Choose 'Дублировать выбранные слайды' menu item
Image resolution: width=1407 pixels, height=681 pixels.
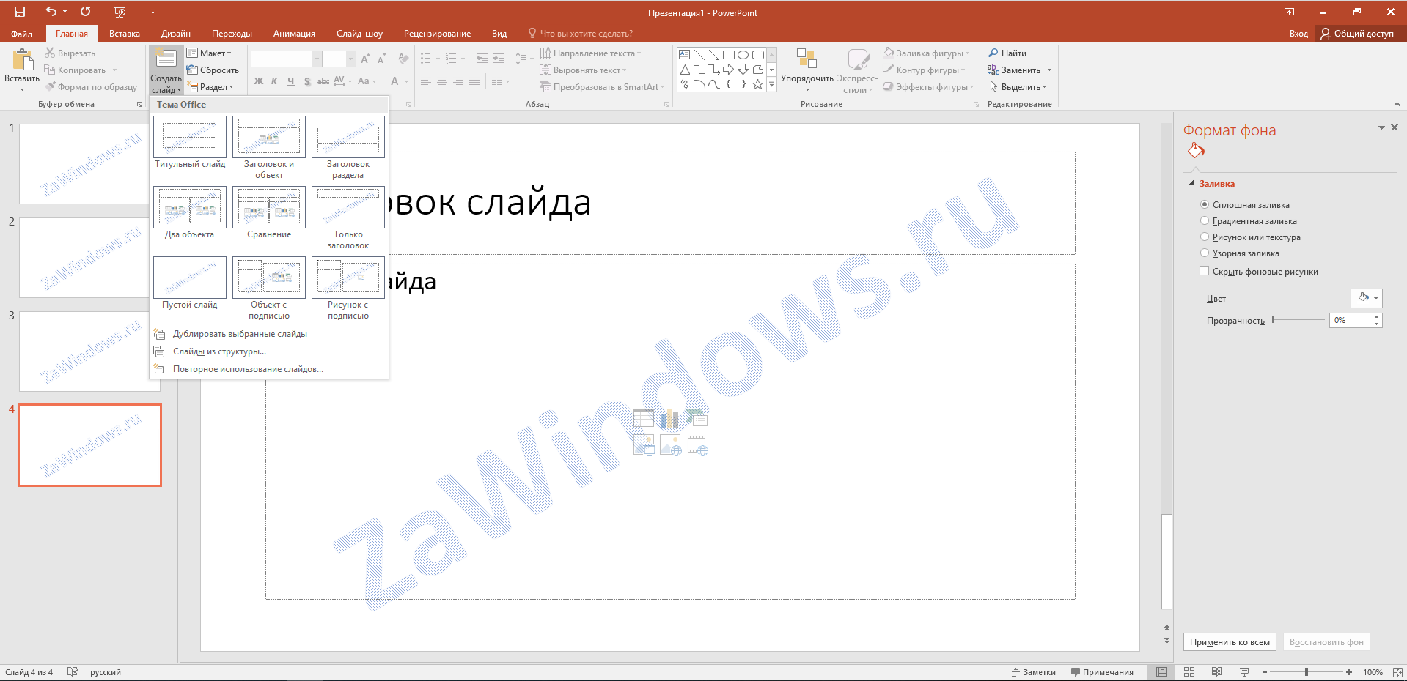click(x=240, y=334)
